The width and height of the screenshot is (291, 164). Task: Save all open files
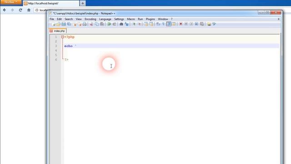(69, 24)
